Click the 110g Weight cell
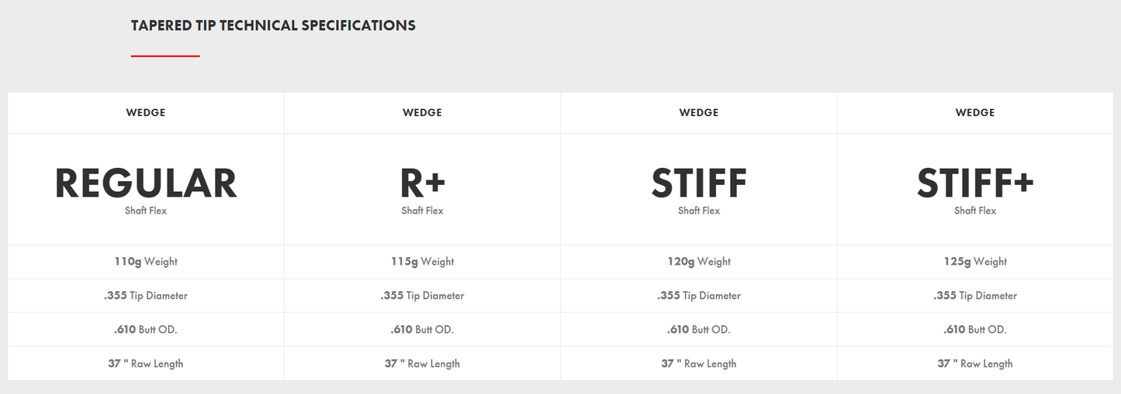This screenshot has height=394, width=1121. [x=146, y=262]
